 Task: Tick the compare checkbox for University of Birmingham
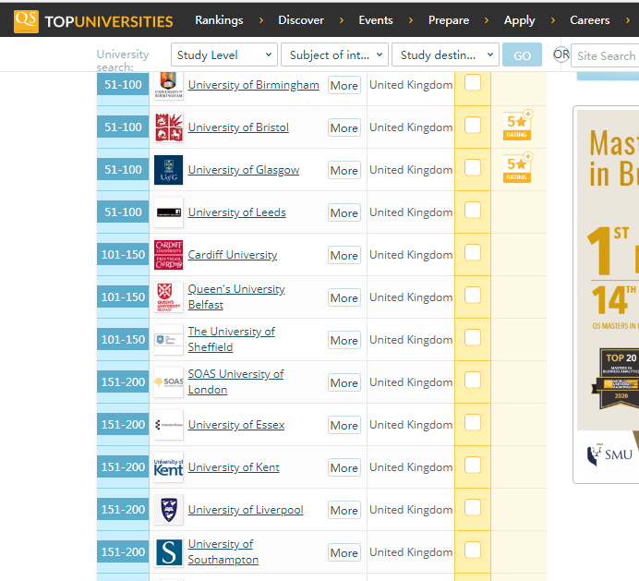click(x=473, y=83)
